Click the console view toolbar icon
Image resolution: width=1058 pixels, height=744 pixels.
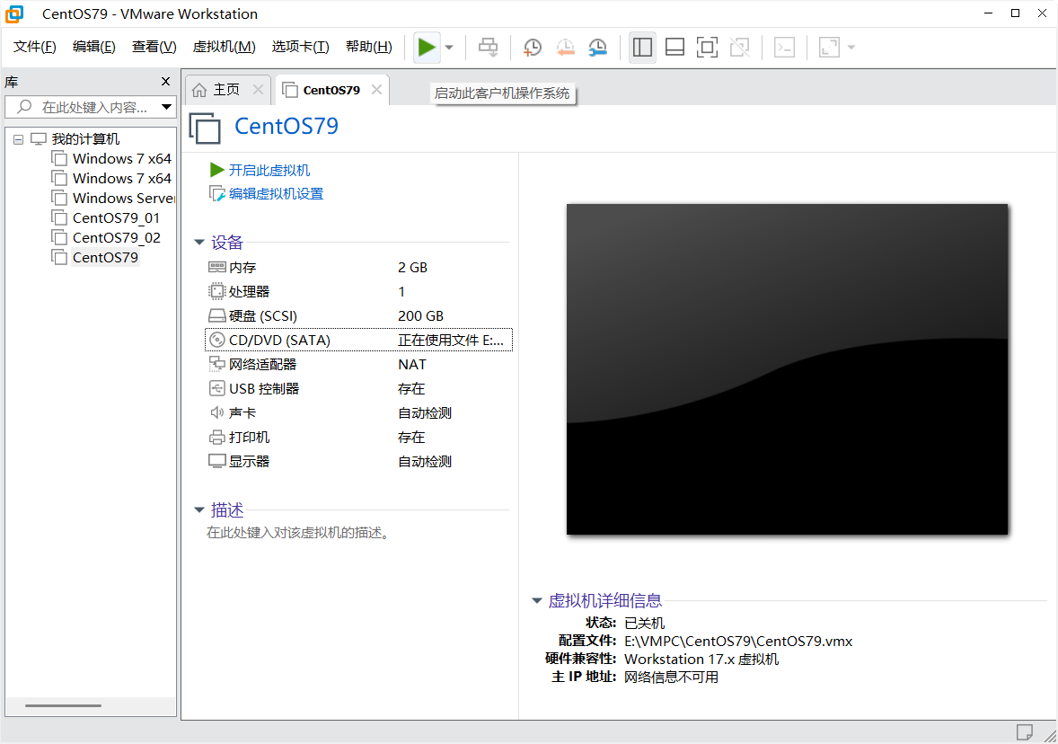click(x=784, y=48)
